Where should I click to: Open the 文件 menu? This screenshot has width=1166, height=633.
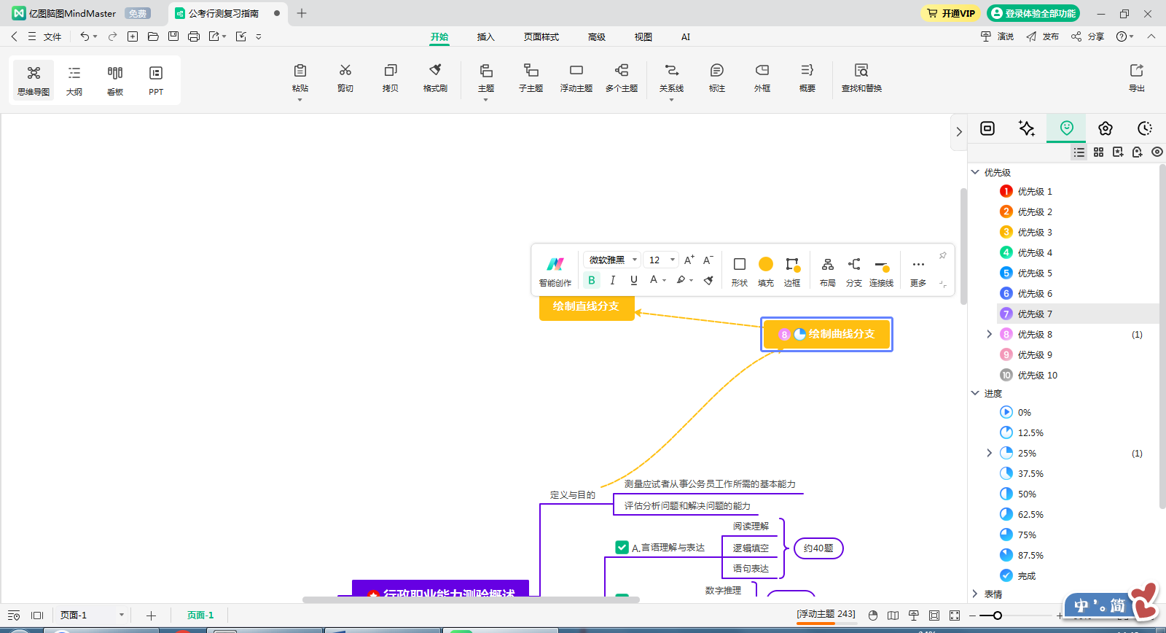pos(52,36)
